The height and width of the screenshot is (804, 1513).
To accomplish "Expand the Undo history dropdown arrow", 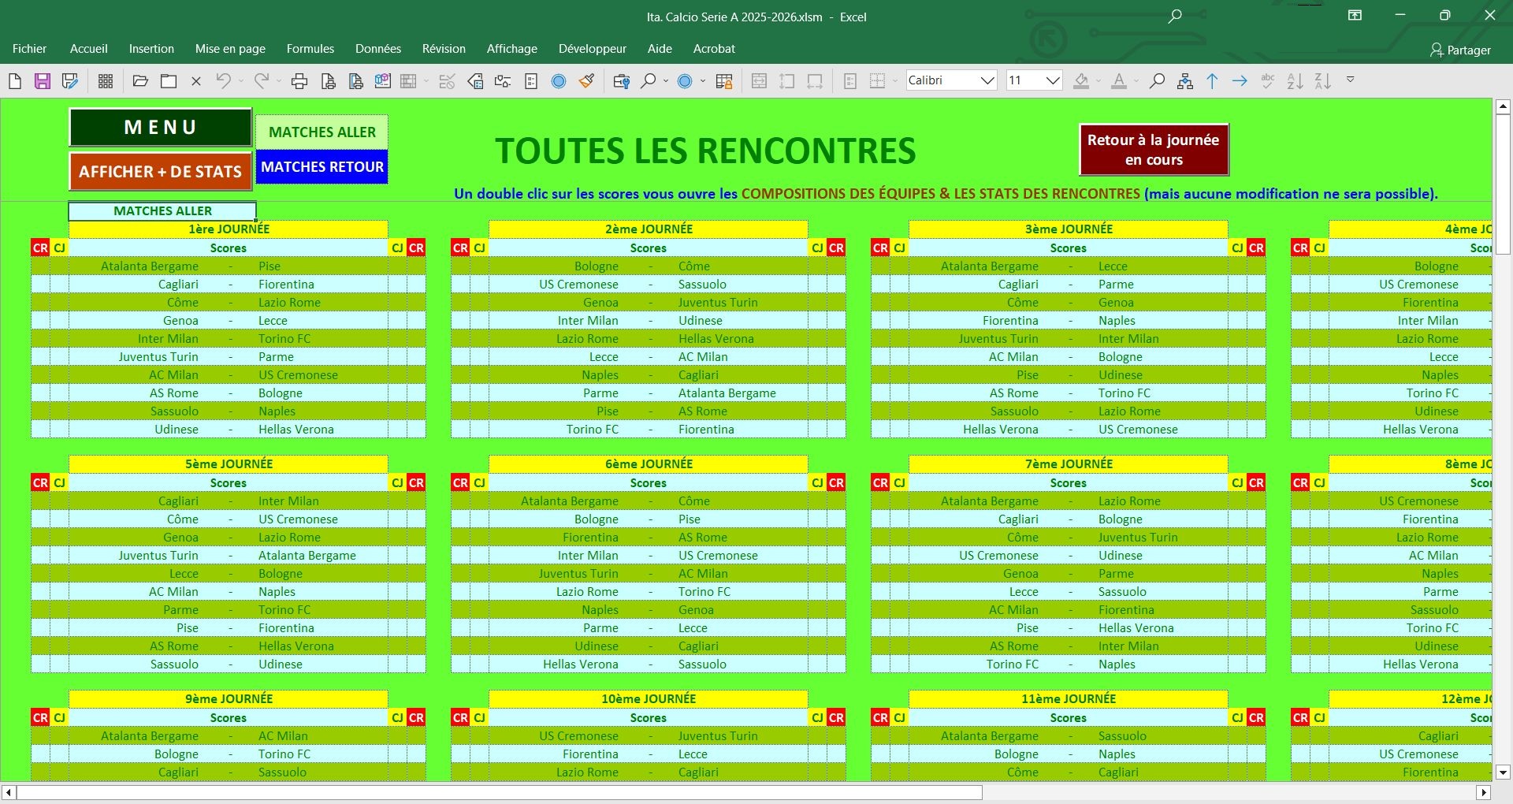I will point(241,80).
